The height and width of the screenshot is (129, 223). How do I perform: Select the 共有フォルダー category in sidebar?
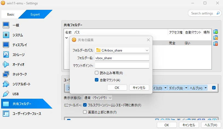point(27,104)
